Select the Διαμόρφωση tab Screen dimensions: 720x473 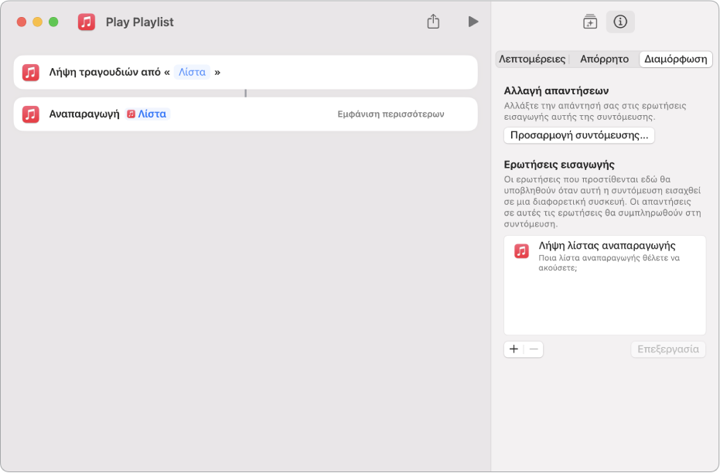click(x=675, y=60)
